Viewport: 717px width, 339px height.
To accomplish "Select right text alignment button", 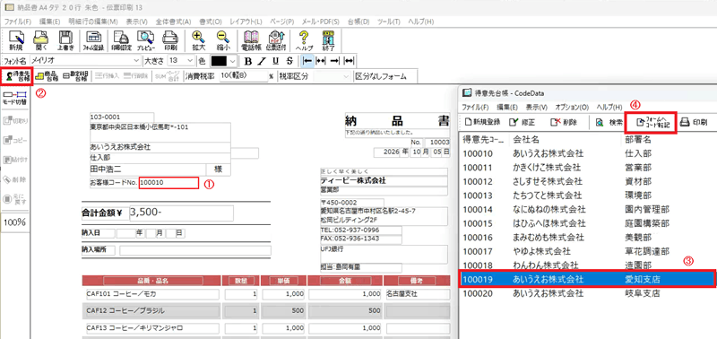I will [334, 61].
